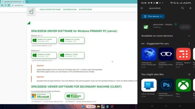Open Lenskart app icon
Viewport: 195px width, 109px height.
[166, 54]
